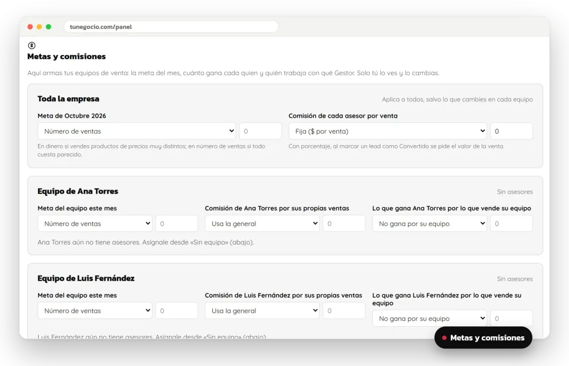Viewport: 569px width, 366px height.
Task: Open Luis Fernández team goal type dropdown
Action: [94, 311]
